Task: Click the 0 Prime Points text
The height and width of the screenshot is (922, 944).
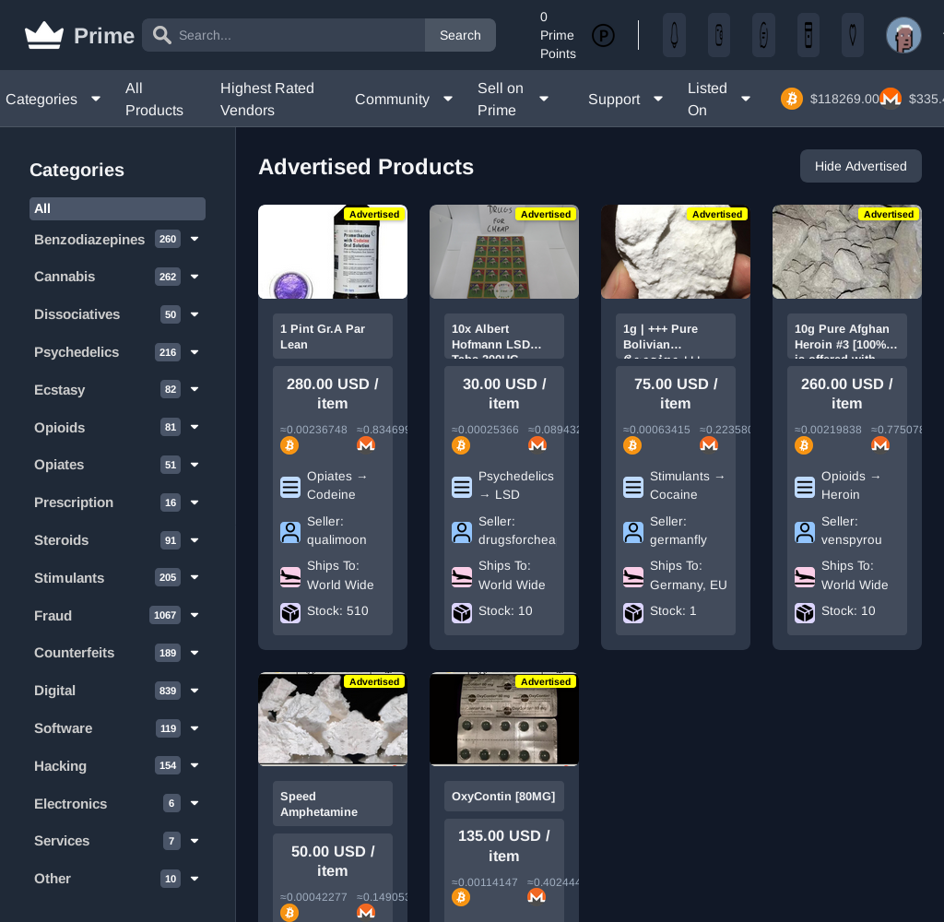Action: point(558,36)
